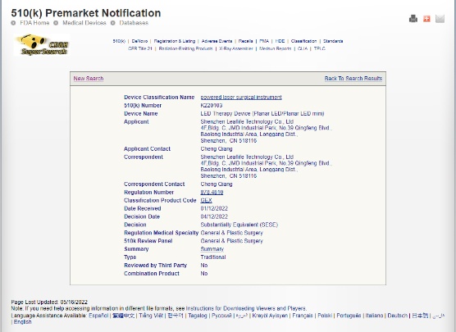This screenshot has height=332, width=456.
Task: Open the Classification database link
Action: pos(303,41)
